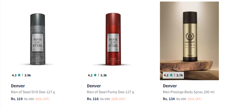Screen dimensions: 237x107
Task: Click the star icon beside the 4.2 rating of Pump Deo
Action: (x=95, y=75)
